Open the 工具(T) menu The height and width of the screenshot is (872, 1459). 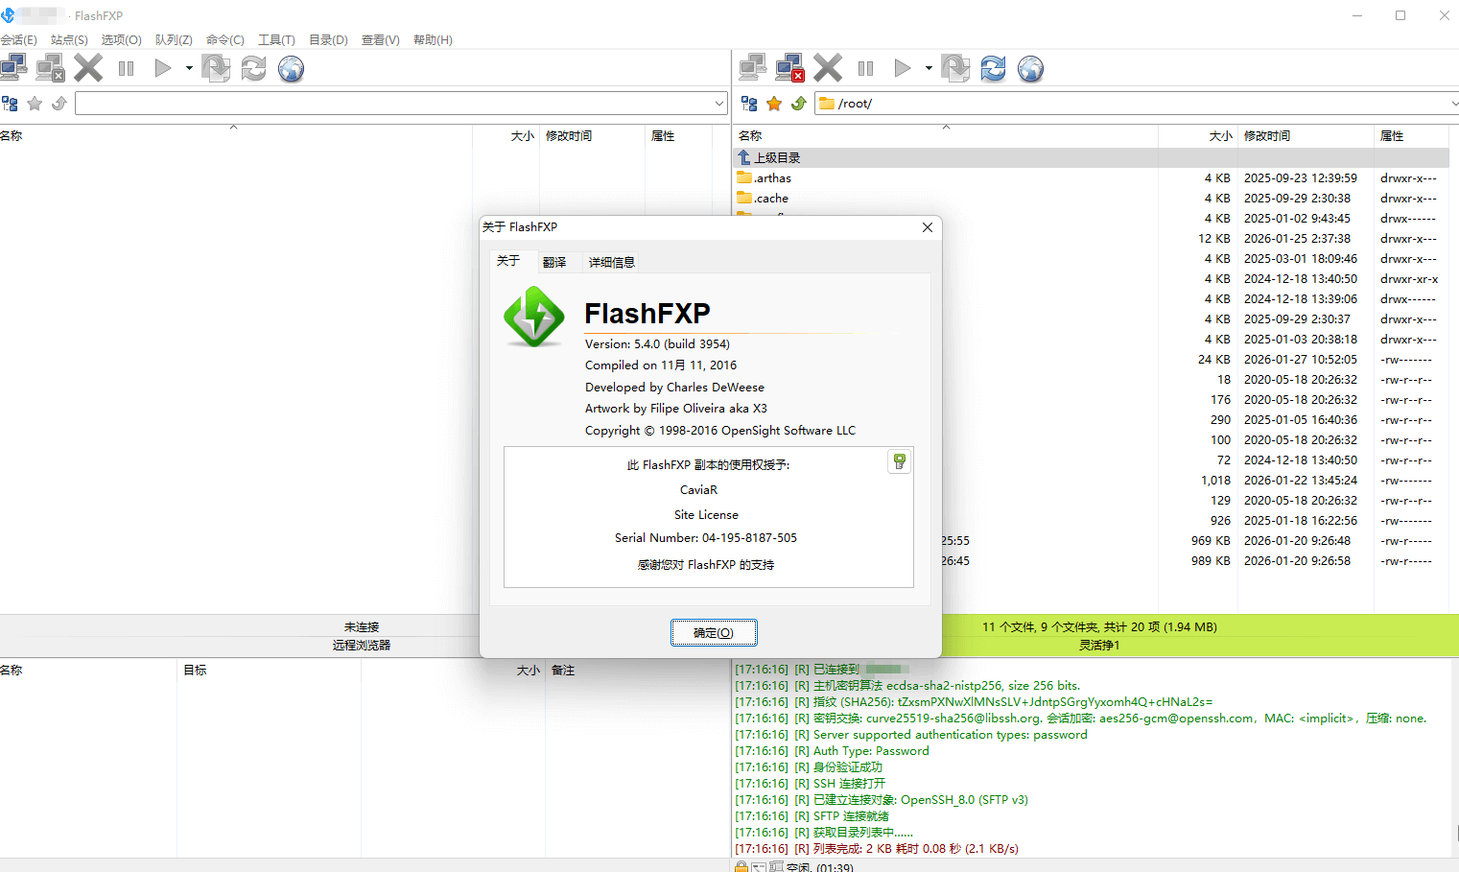(276, 39)
